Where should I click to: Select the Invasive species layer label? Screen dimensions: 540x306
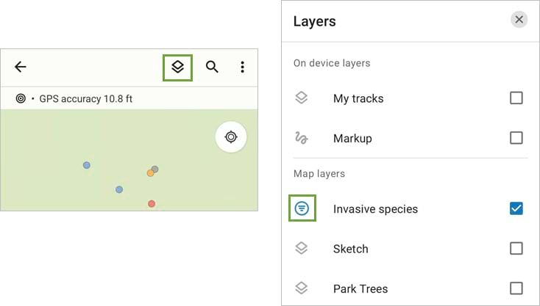(x=375, y=209)
